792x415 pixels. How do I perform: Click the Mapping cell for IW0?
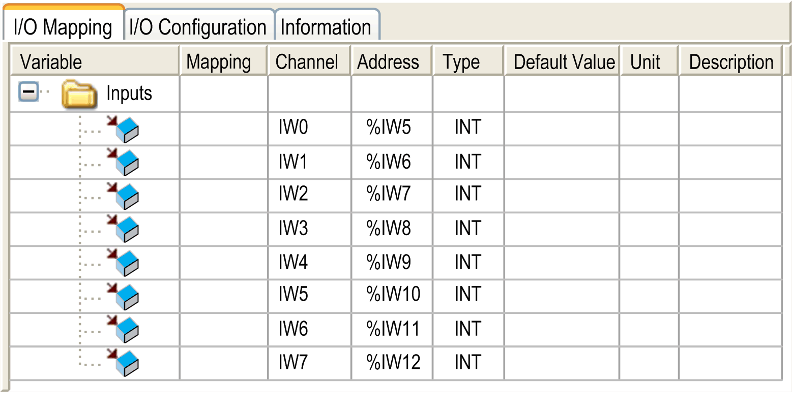tap(223, 129)
